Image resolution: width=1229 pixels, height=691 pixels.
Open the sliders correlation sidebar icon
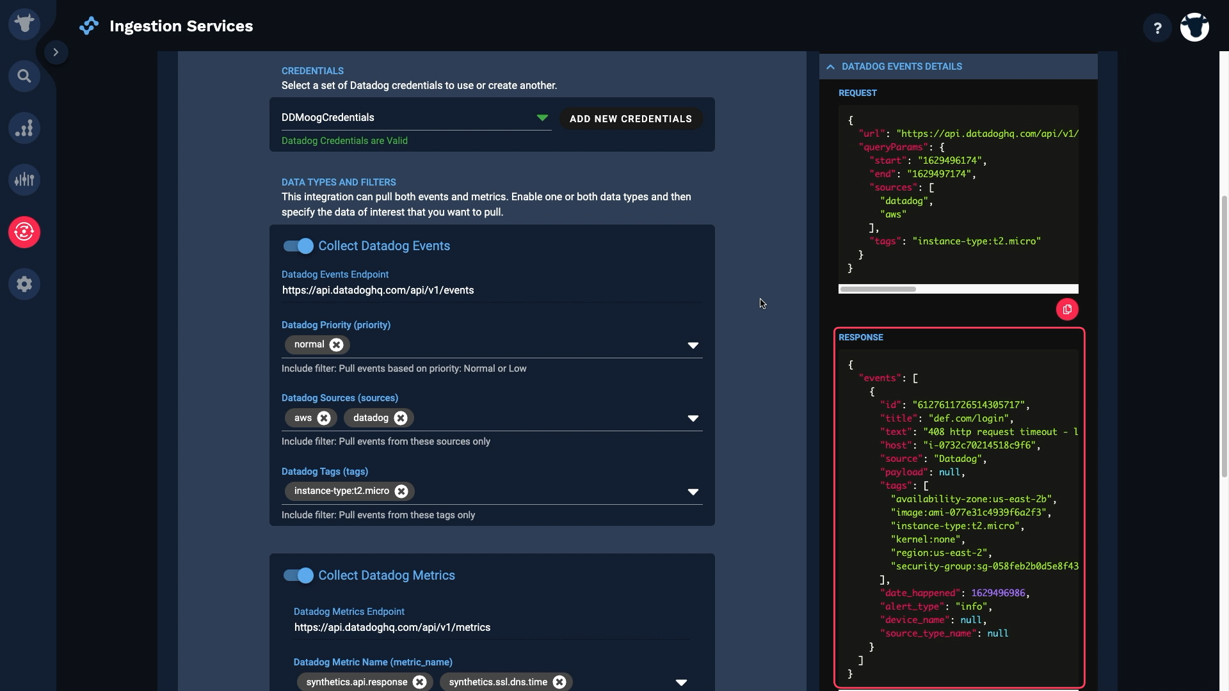click(24, 180)
